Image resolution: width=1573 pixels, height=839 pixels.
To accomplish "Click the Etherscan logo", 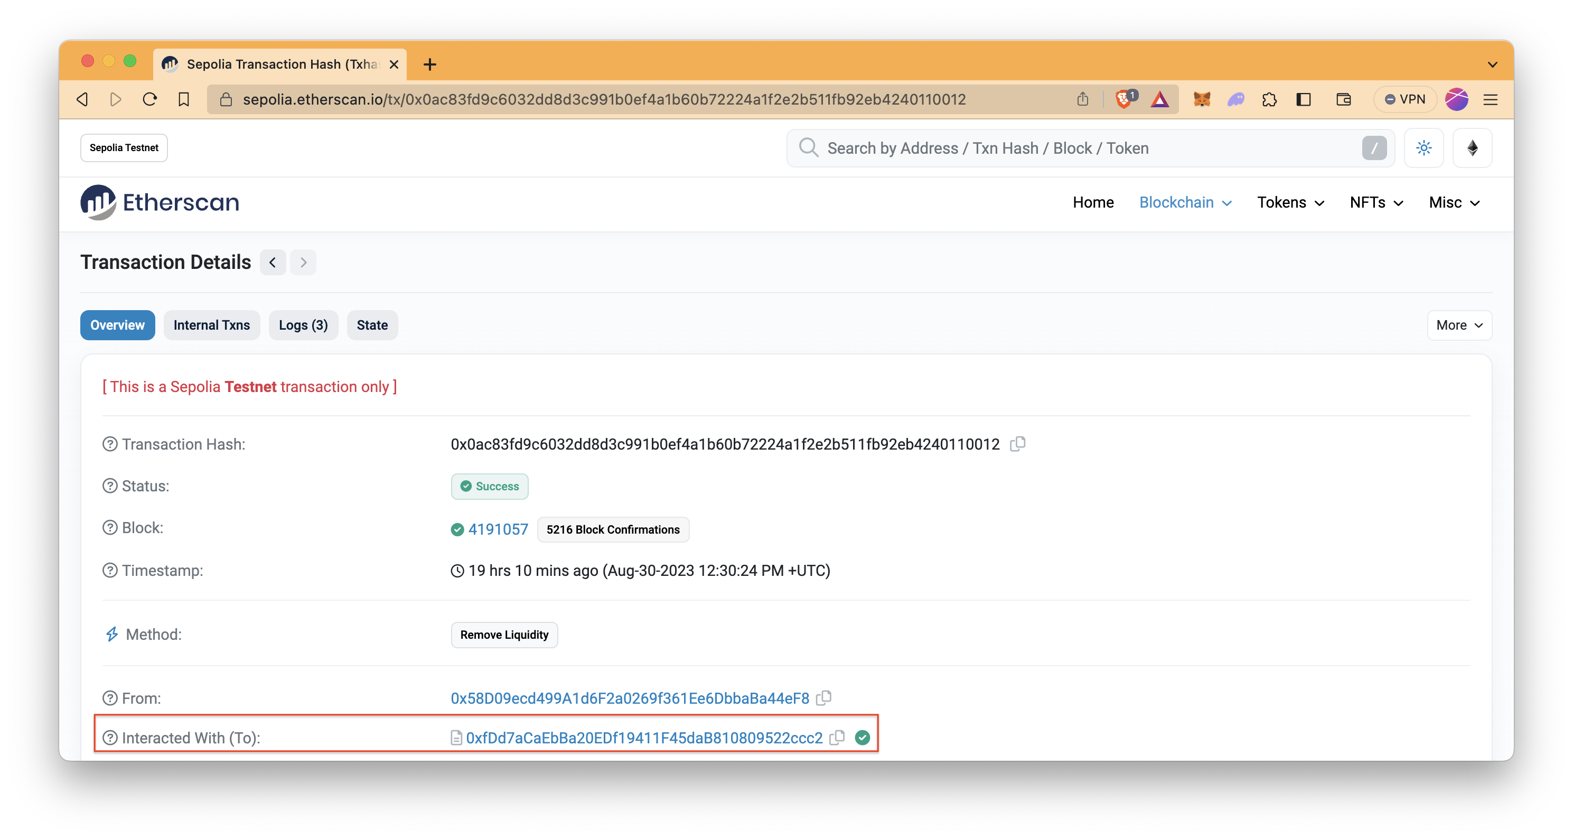I will (160, 202).
